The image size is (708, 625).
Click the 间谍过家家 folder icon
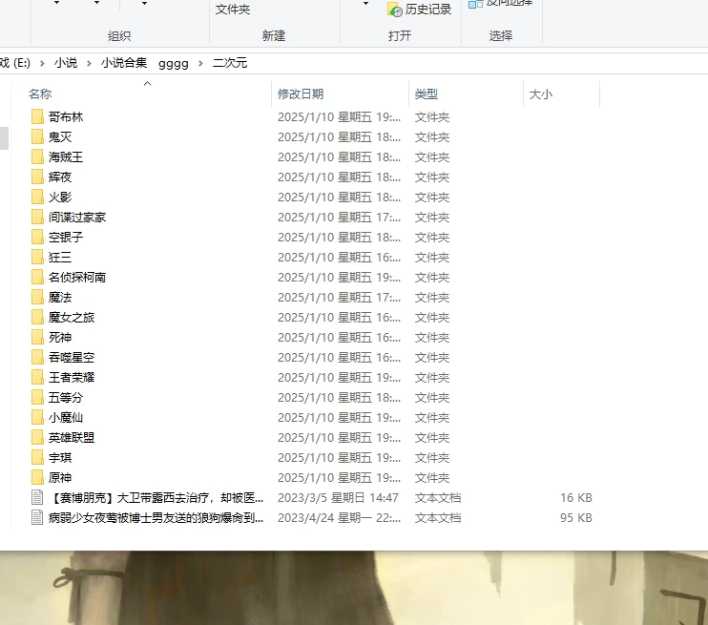point(37,218)
